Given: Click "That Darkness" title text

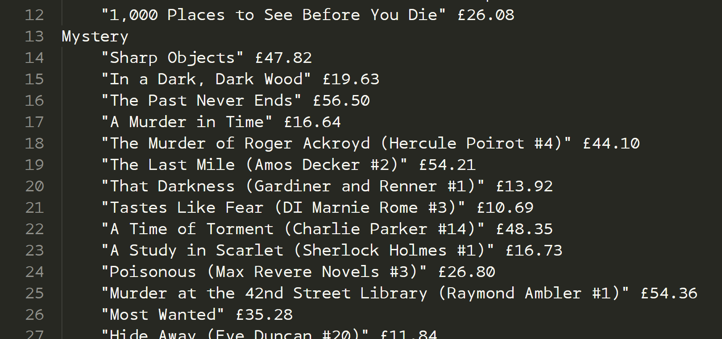Looking at the screenshot, I should coord(172,186).
